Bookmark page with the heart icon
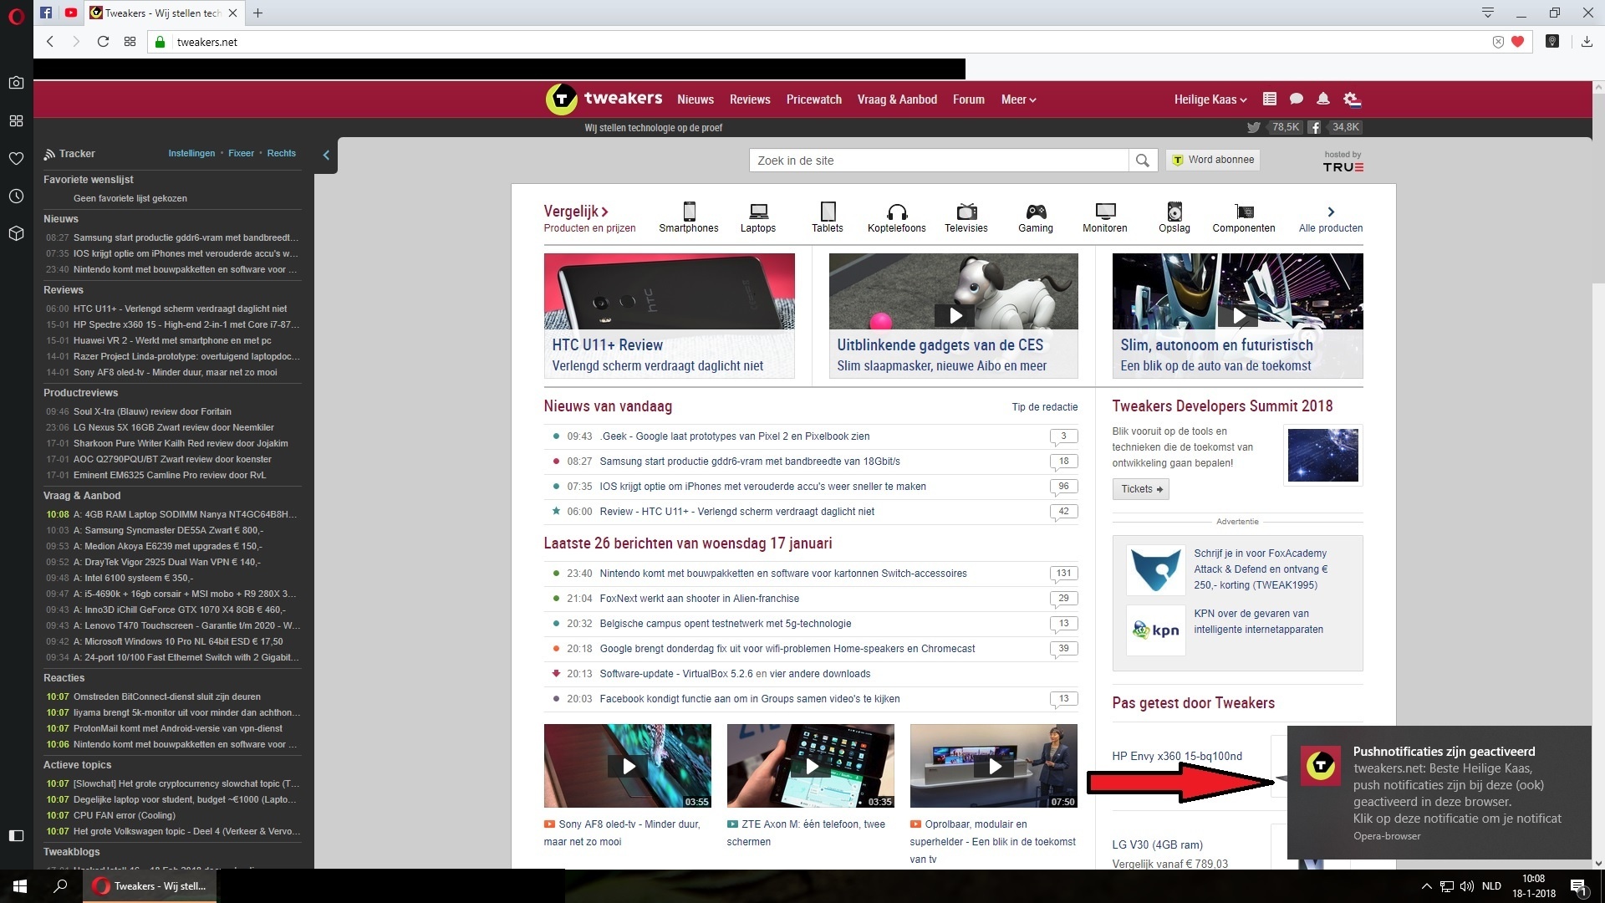The image size is (1605, 903). coord(1517,42)
